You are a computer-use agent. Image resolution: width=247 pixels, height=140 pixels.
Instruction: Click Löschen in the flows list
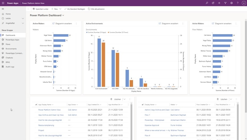coord(222,99)
